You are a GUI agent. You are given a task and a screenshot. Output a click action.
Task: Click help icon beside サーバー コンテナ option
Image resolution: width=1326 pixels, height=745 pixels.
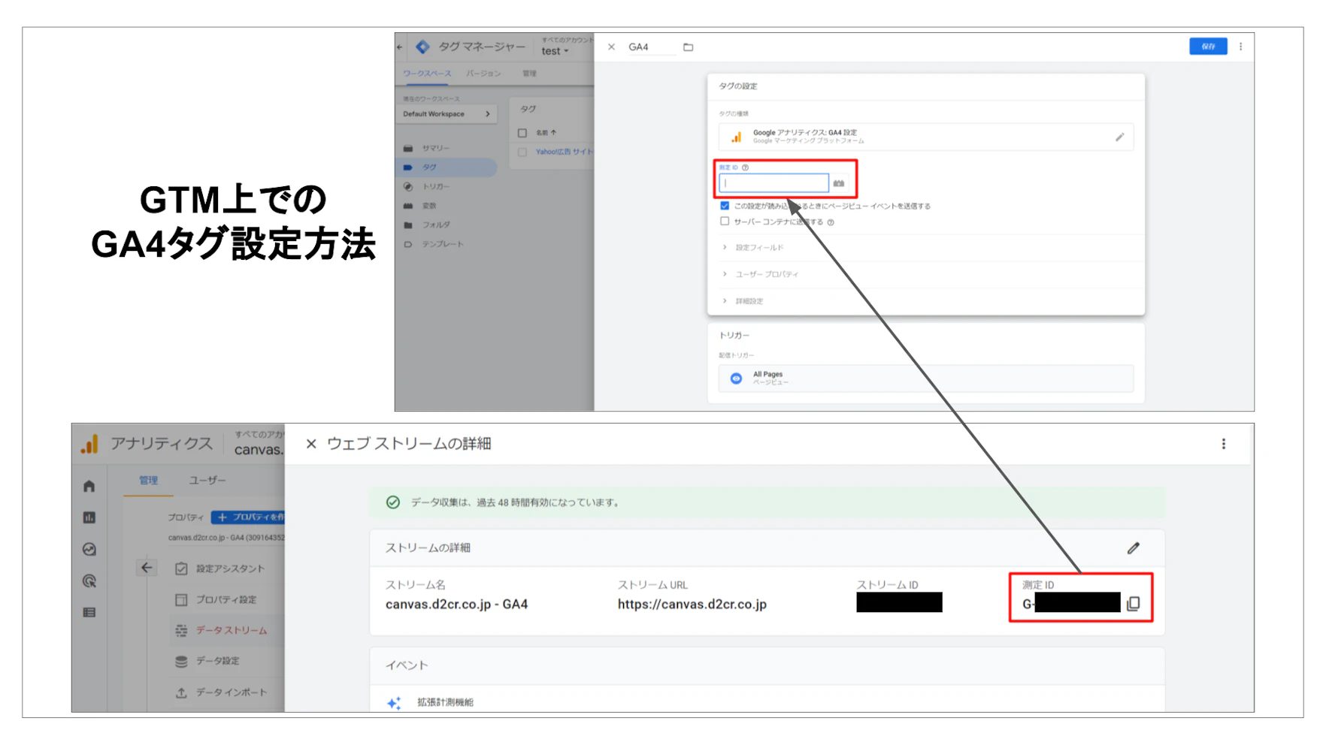[x=831, y=222]
